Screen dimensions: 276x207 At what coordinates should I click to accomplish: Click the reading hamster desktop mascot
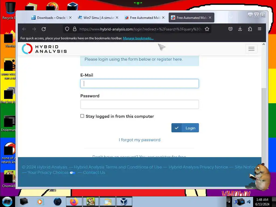[x=260, y=177]
